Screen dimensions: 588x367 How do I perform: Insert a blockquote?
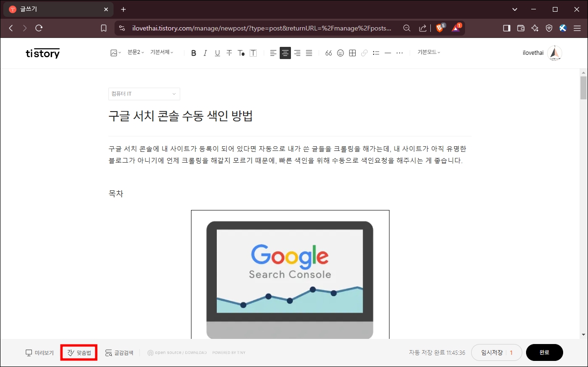pyautogui.click(x=328, y=53)
